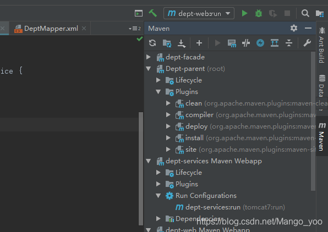Expand Lifecycle under Dept-parent
This screenshot has width=328, height=232.
(x=158, y=80)
